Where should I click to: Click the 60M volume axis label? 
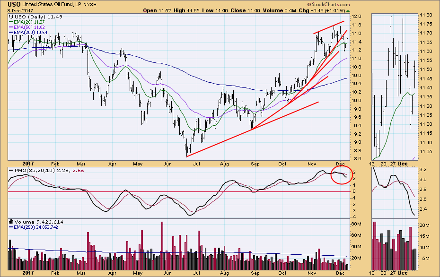pyautogui.click(x=356, y=235)
